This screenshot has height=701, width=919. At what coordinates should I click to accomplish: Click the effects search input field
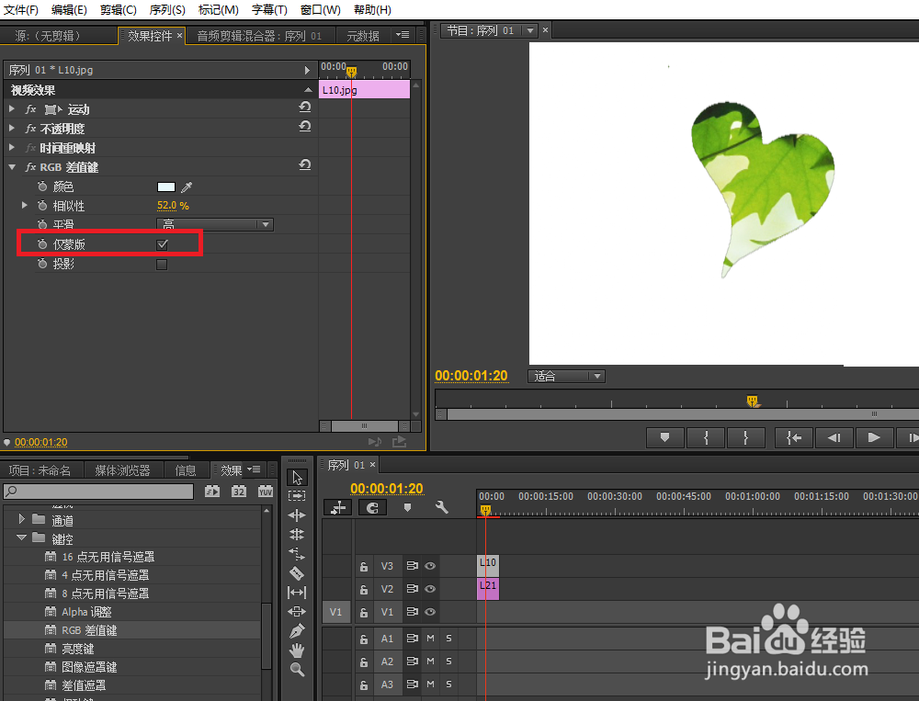pyautogui.click(x=98, y=492)
